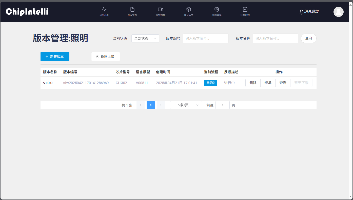Click the 版本名称 column header
The width and height of the screenshot is (353, 200).
coord(50,72)
